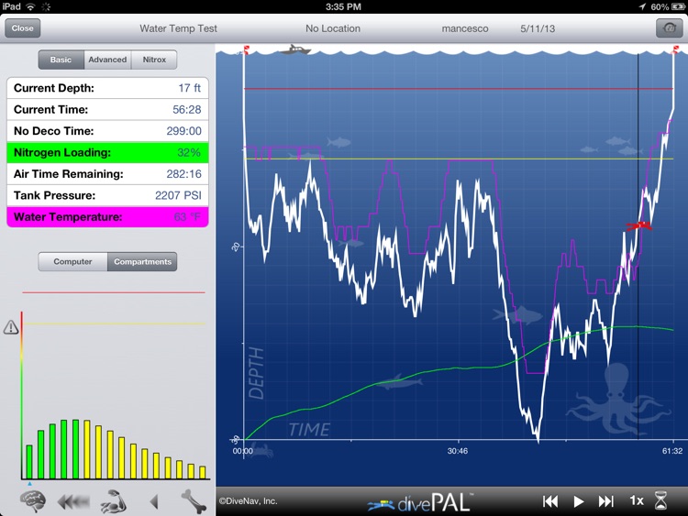
Task: Tap the hourglass icon
Action: (660, 500)
